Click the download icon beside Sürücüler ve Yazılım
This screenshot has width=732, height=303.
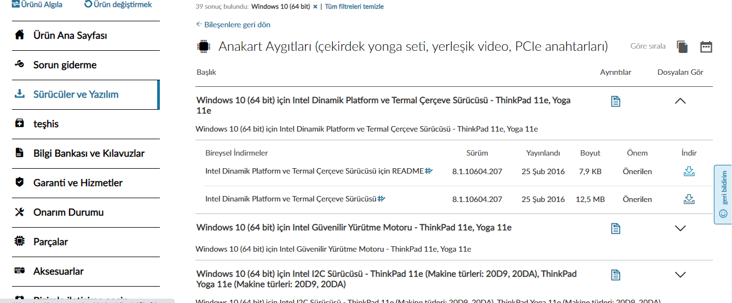tap(20, 94)
